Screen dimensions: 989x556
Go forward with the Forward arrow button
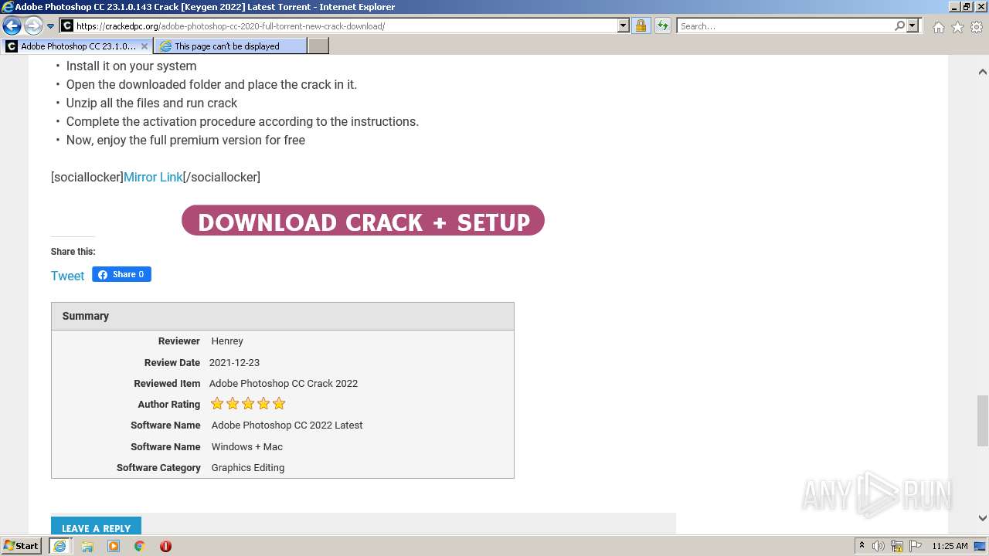point(33,26)
